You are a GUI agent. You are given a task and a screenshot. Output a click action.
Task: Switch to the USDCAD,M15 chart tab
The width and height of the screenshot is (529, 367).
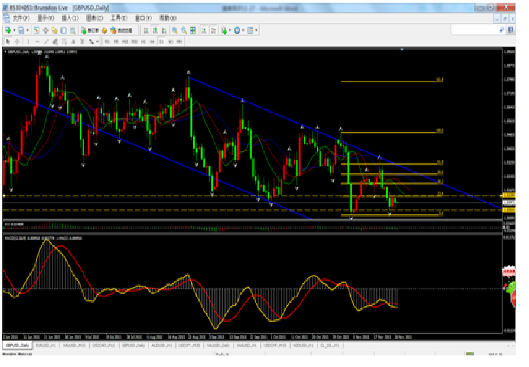[x=103, y=345]
